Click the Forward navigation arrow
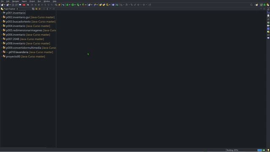This screenshot has height=152, width=270. [x=143, y=5]
